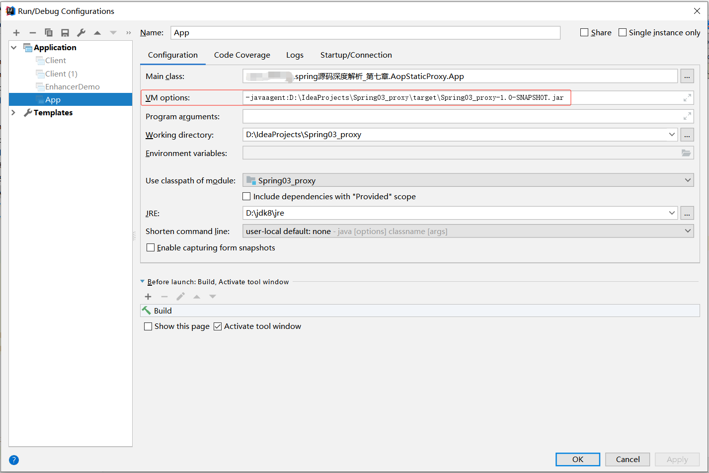The image size is (709, 473).
Task: Open Use classpath of module dropdown
Action: [x=688, y=180]
